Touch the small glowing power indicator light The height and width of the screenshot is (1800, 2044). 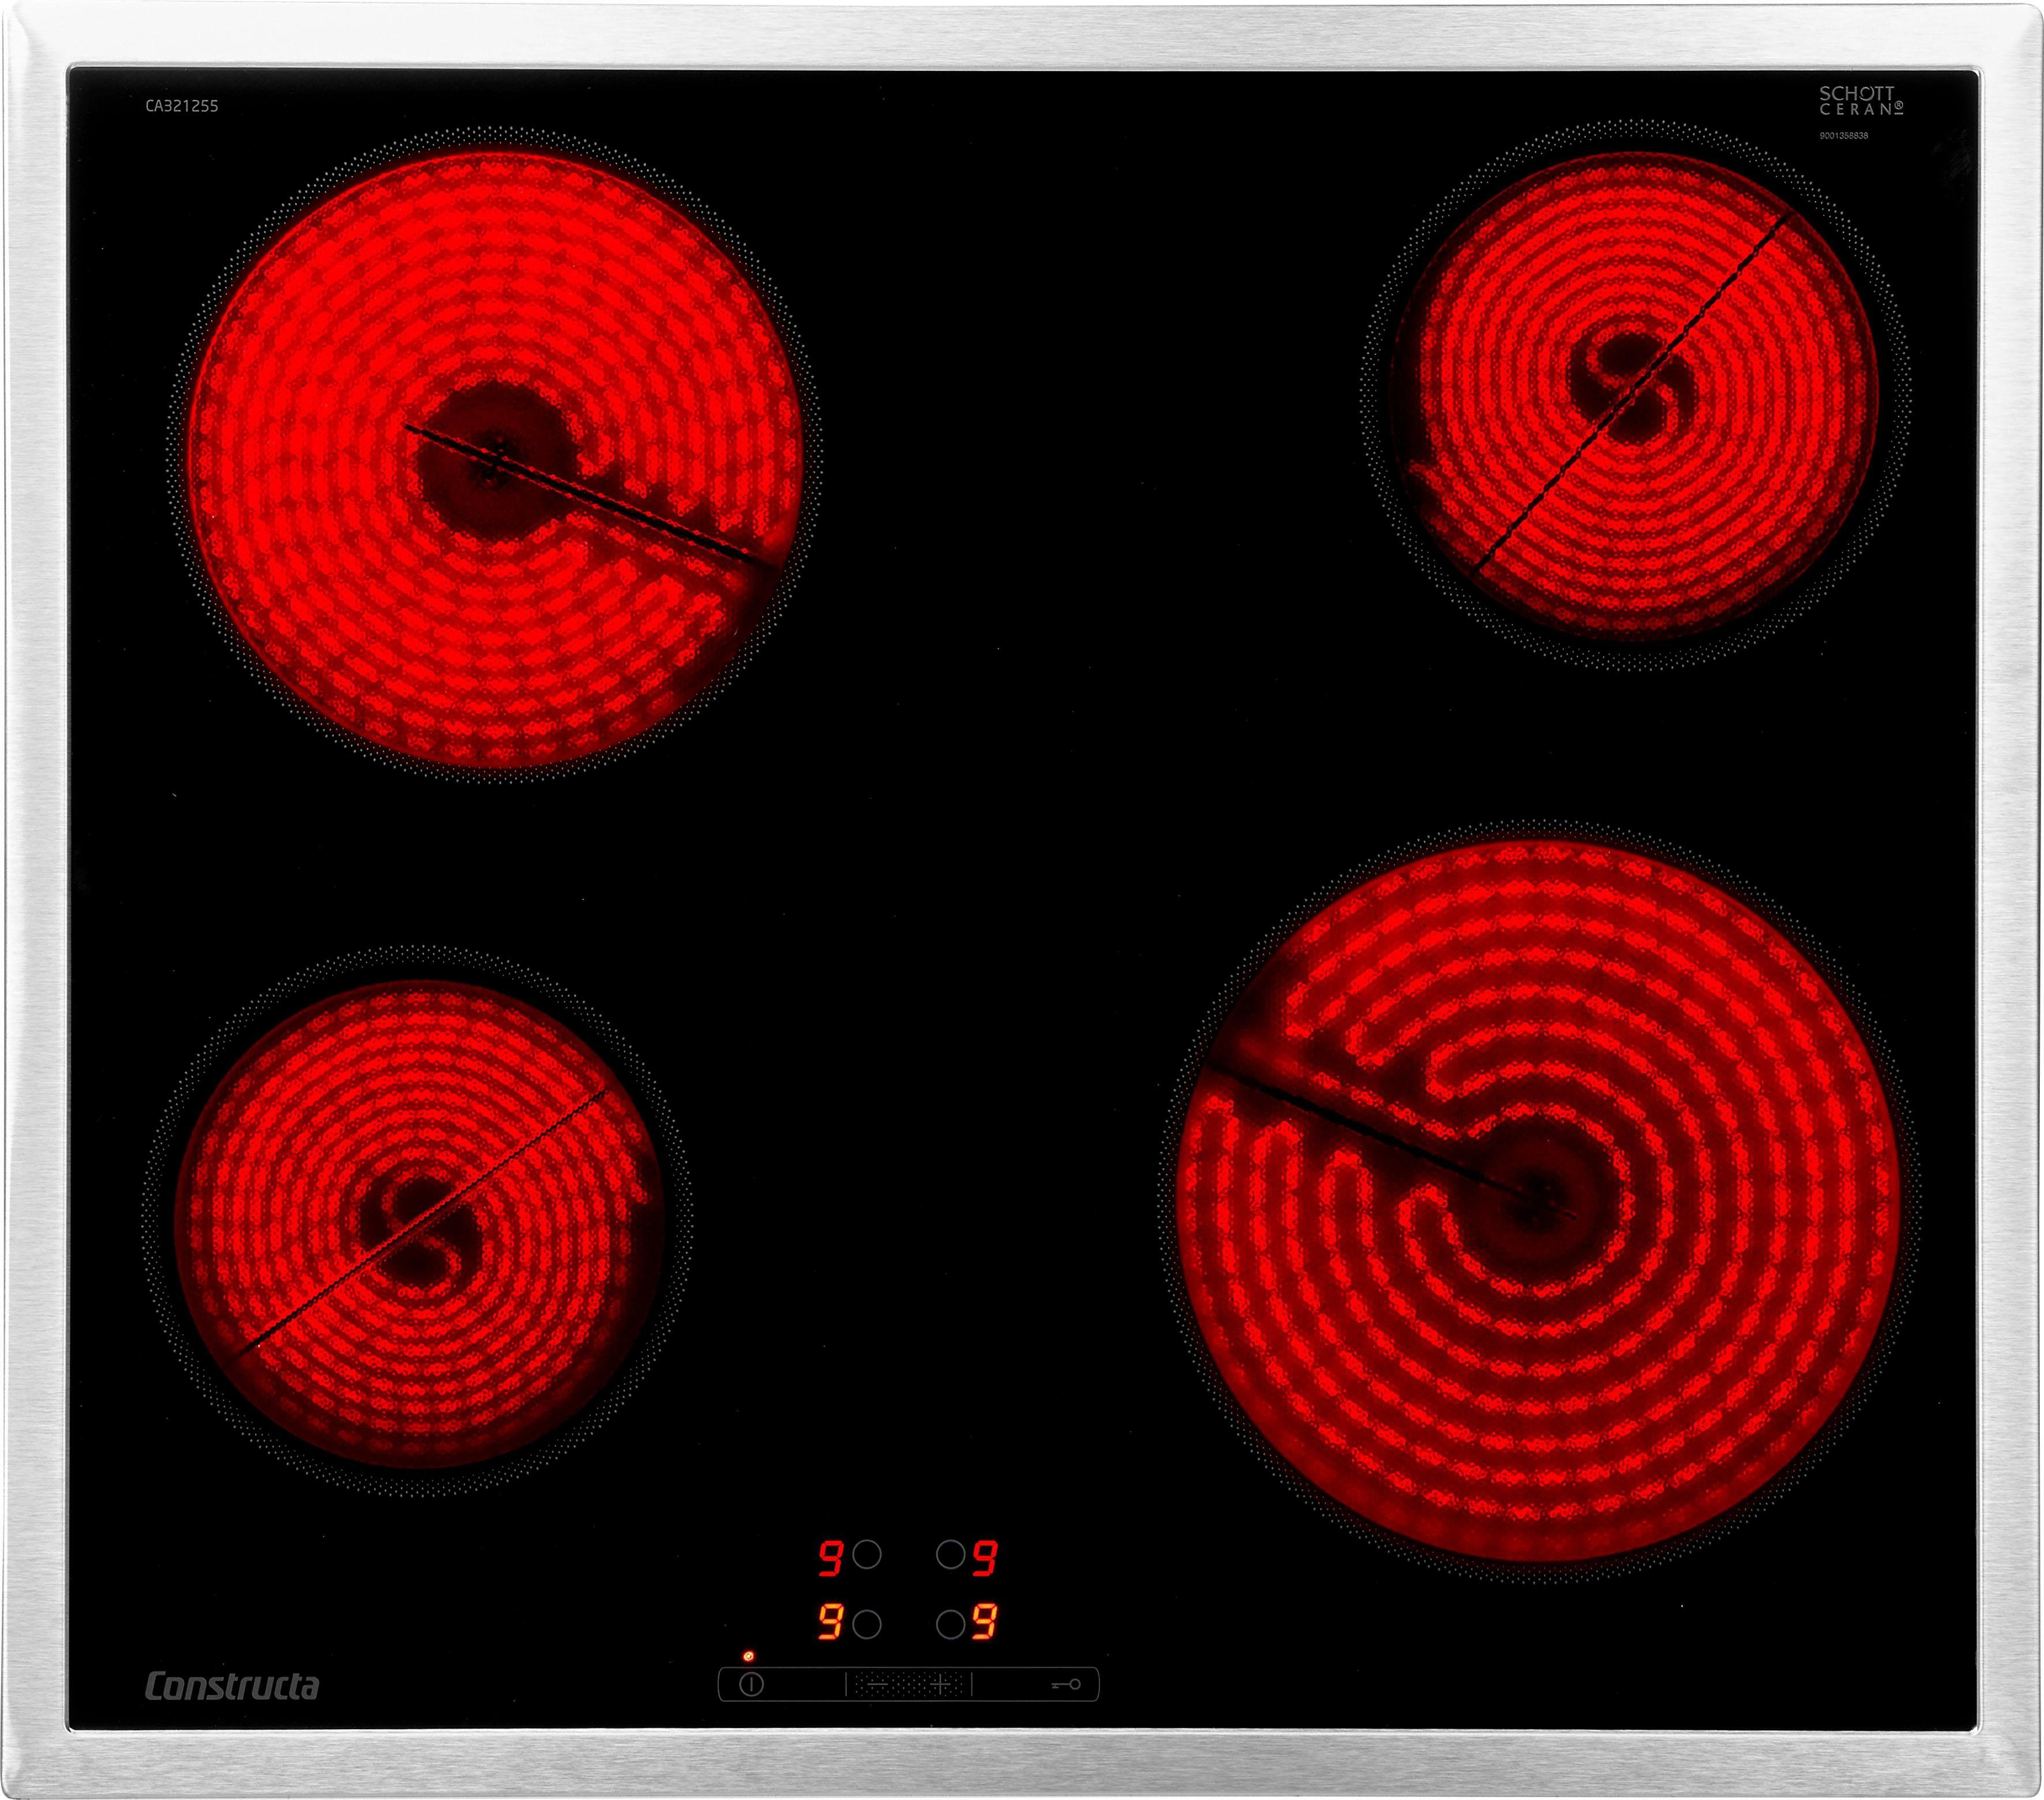coord(748,1657)
